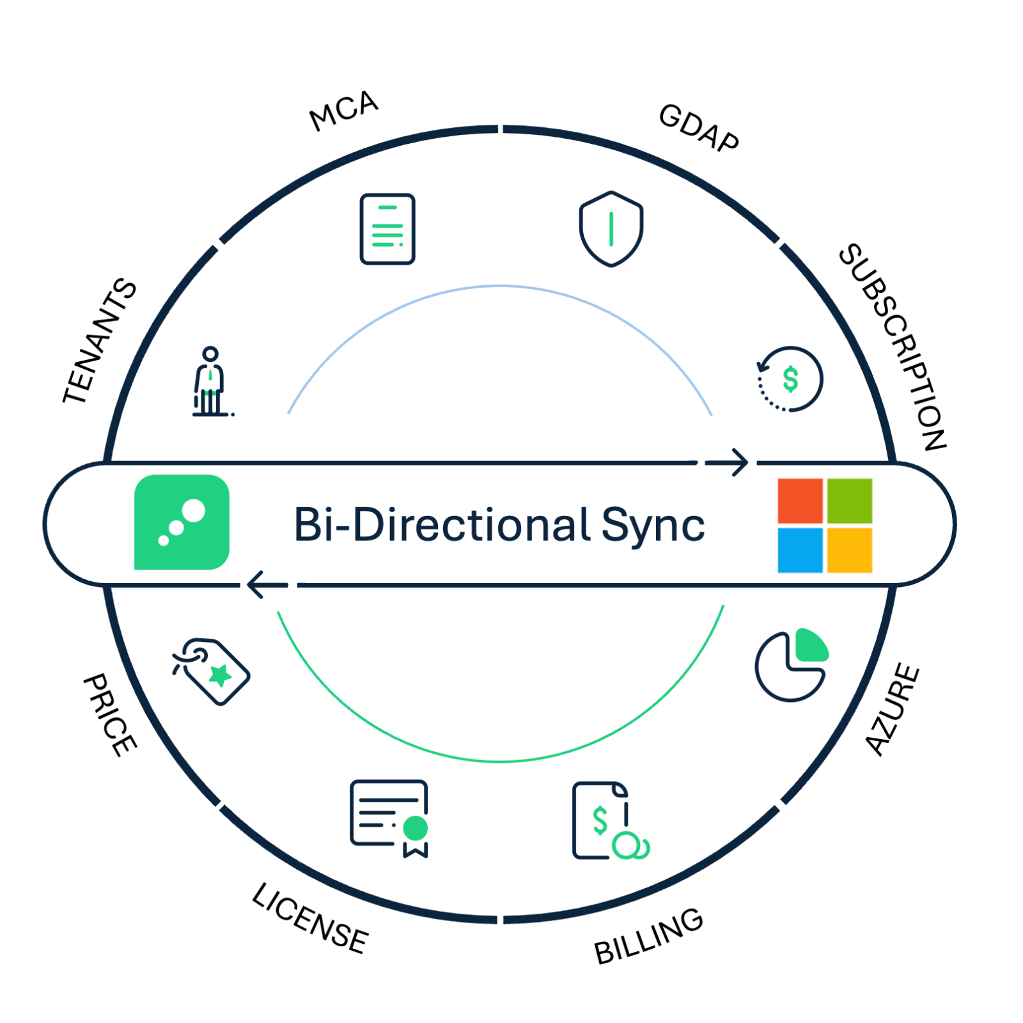
Task: Click the subscription dollar refresh icon
Action: (790, 379)
